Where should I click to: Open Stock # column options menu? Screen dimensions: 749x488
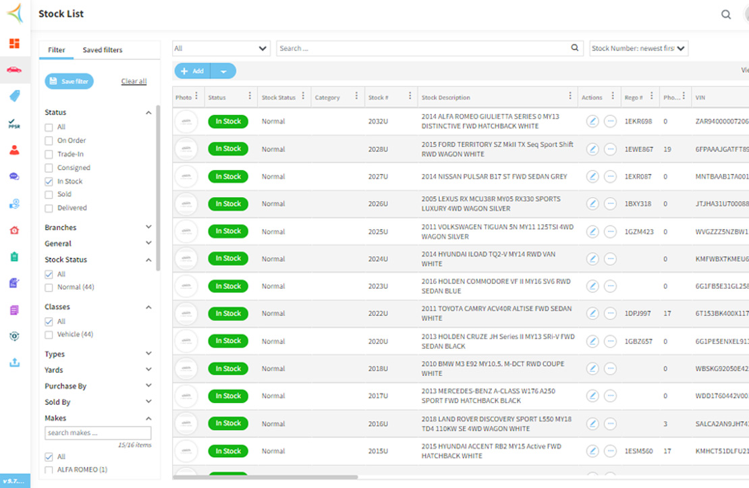click(x=410, y=96)
